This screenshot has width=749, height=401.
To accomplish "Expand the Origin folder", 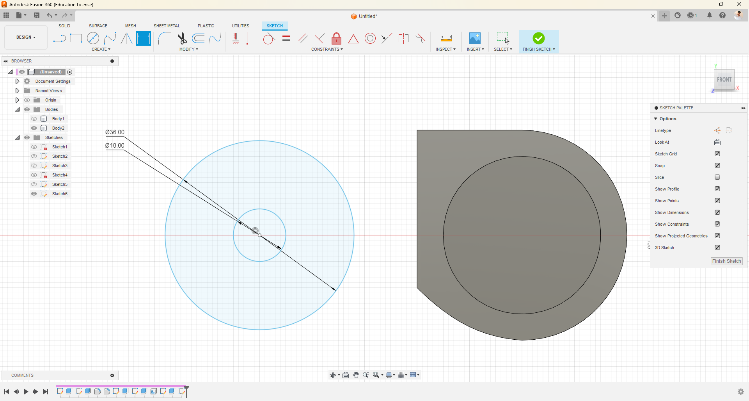I will pyautogui.click(x=17, y=100).
